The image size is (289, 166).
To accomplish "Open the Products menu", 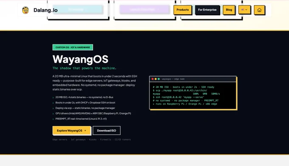I will 182,10.
